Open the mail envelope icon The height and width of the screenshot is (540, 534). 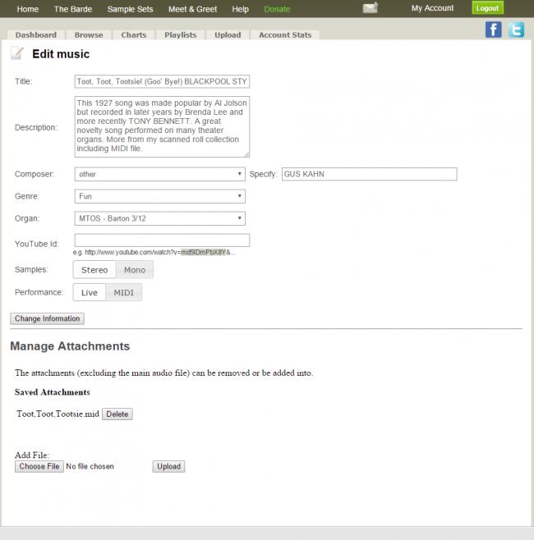371,8
